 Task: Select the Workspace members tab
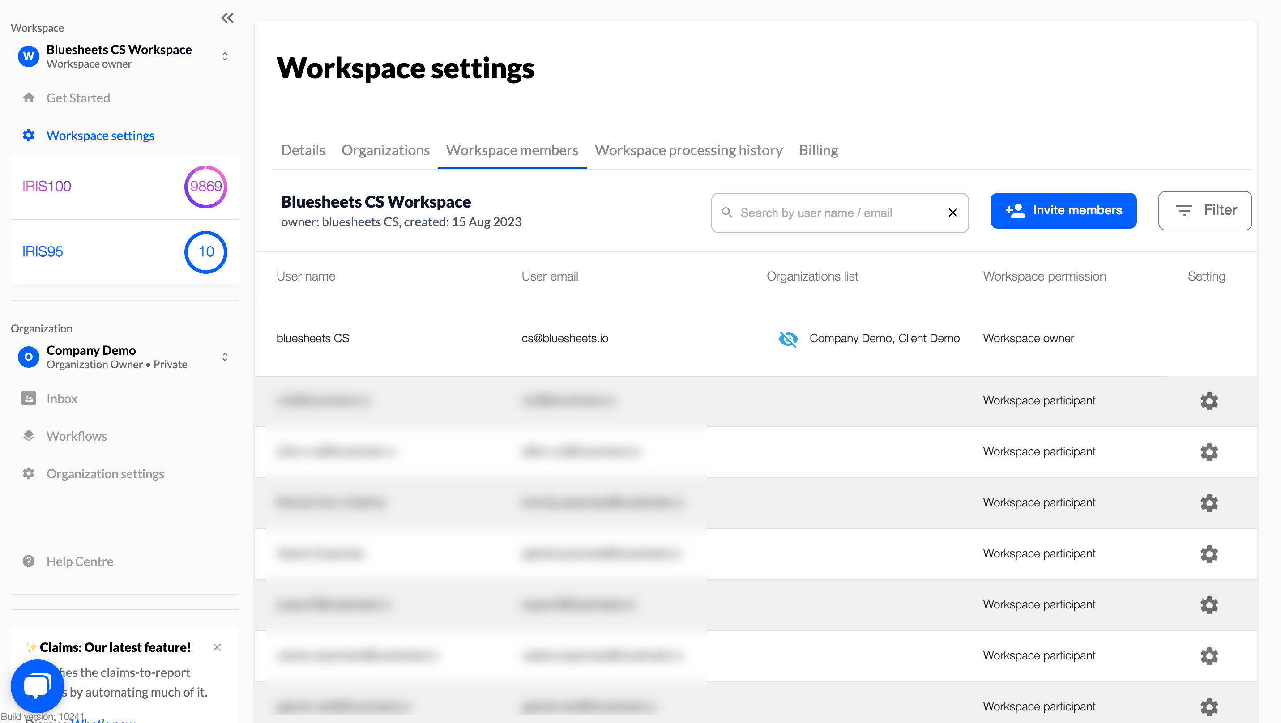click(x=512, y=150)
